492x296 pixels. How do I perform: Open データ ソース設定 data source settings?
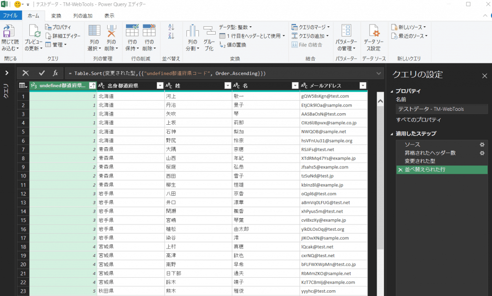(x=373, y=32)
